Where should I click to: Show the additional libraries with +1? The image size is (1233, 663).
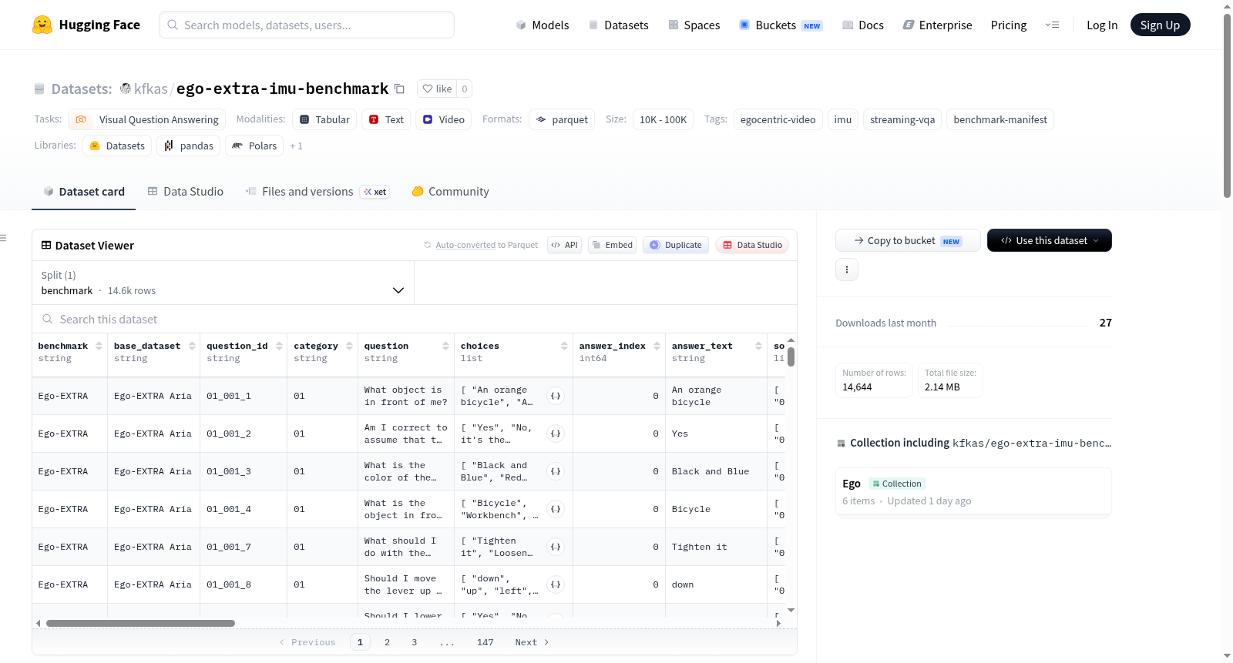click(x=296, y=146)
